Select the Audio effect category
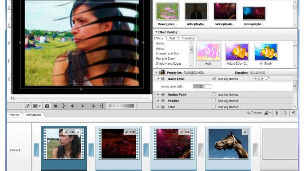Viewport: 305px width, 171px height. pyautogui.click(x=160, y=43)
